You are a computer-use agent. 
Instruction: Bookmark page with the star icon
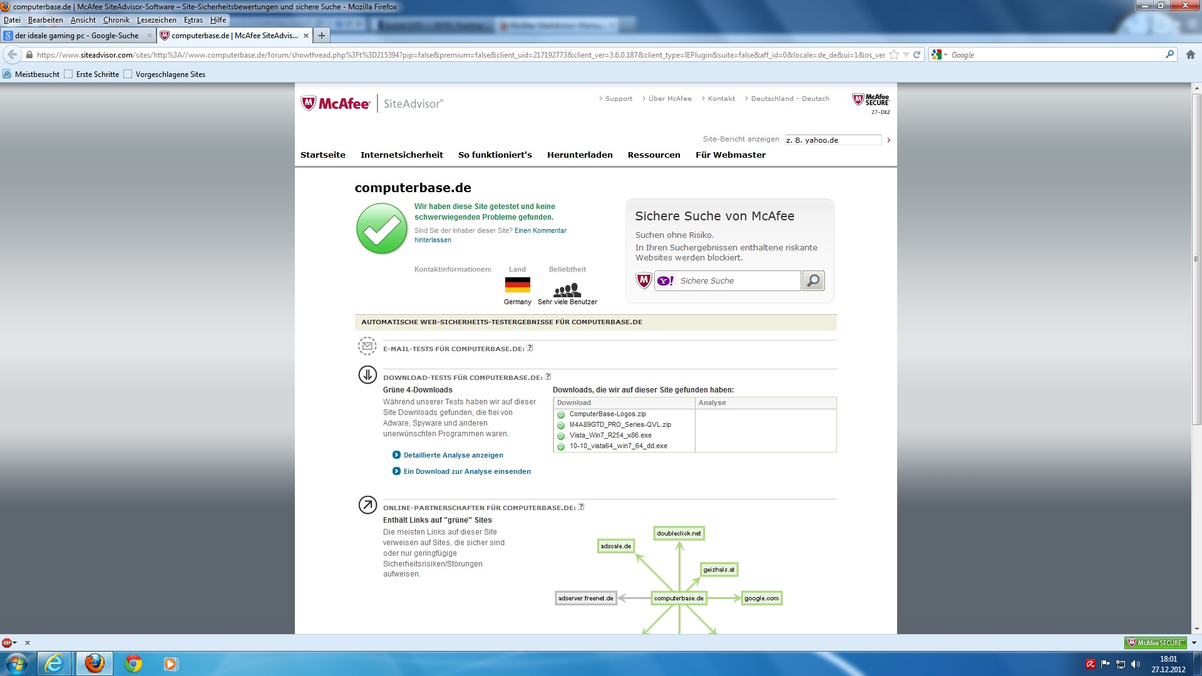pyautogui.click(x=894, y=55)
